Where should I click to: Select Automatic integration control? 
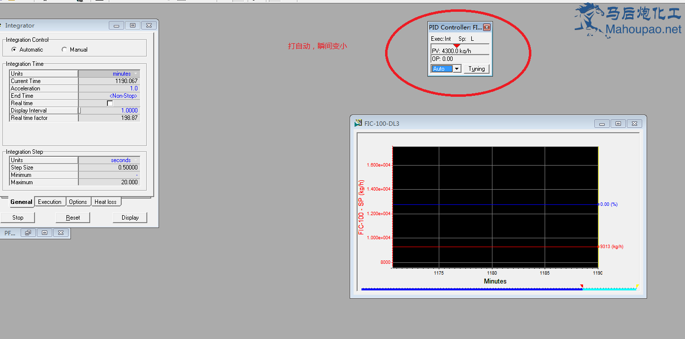pyautogui.click(x=14, y=50)
